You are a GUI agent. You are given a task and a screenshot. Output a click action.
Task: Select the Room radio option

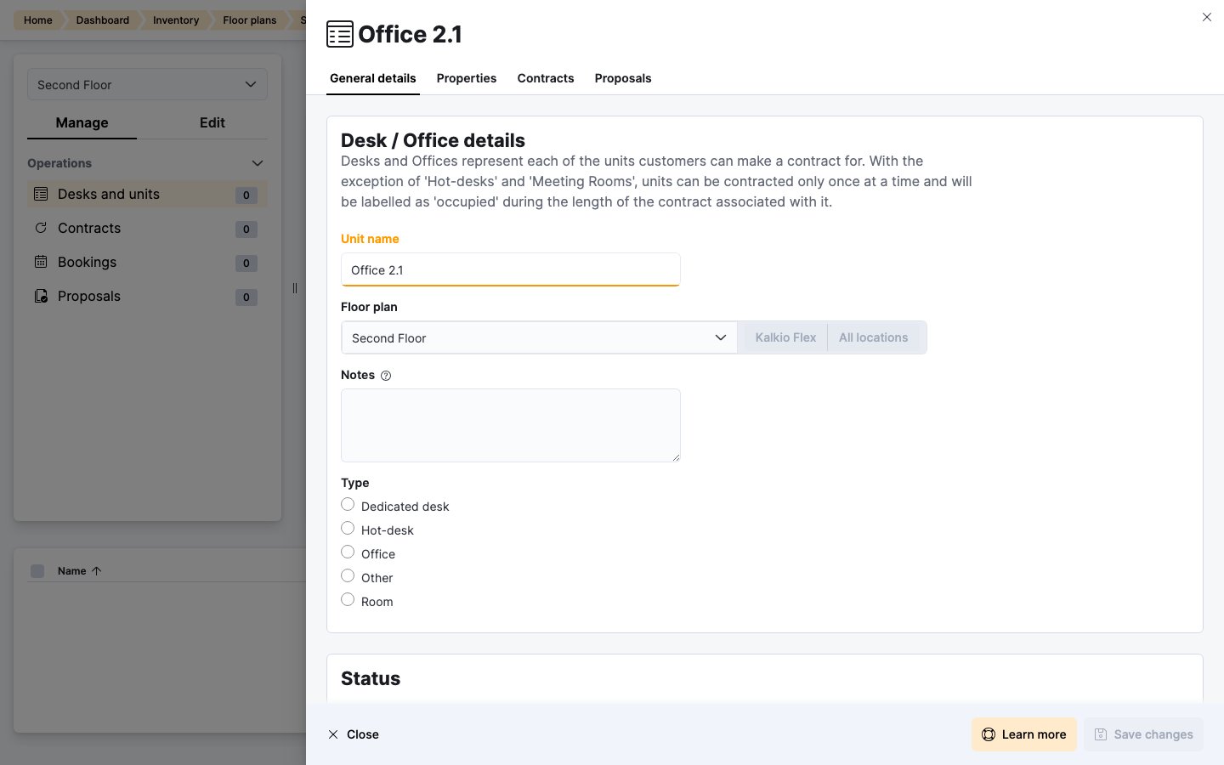click(348, 600)
